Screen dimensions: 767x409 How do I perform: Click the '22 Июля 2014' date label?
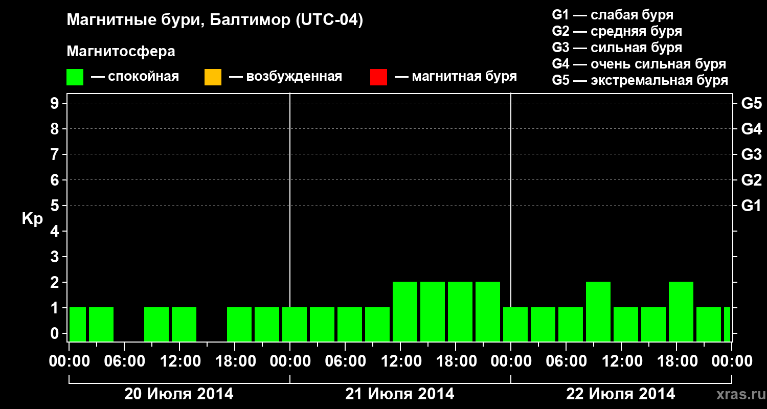[x=621, y=394]
